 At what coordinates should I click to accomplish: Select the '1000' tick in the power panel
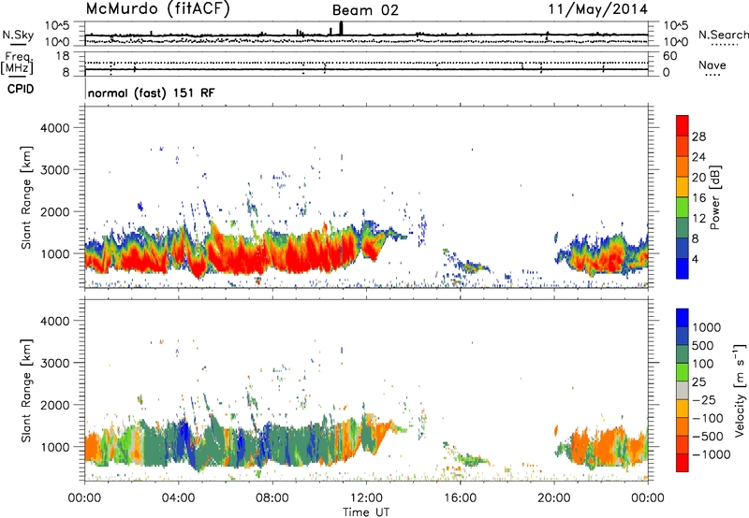pyautogui.click(x=54, y=253)
